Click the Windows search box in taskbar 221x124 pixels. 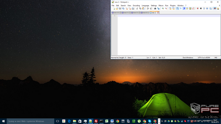coord(30,121)
